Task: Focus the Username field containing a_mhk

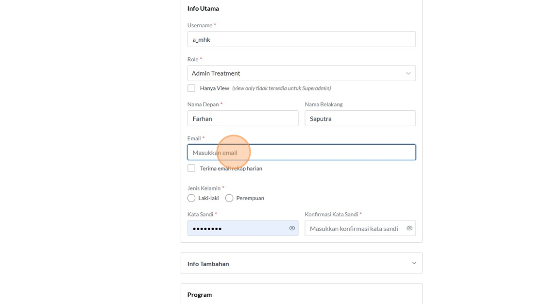Action: click(x=301, y=39)
